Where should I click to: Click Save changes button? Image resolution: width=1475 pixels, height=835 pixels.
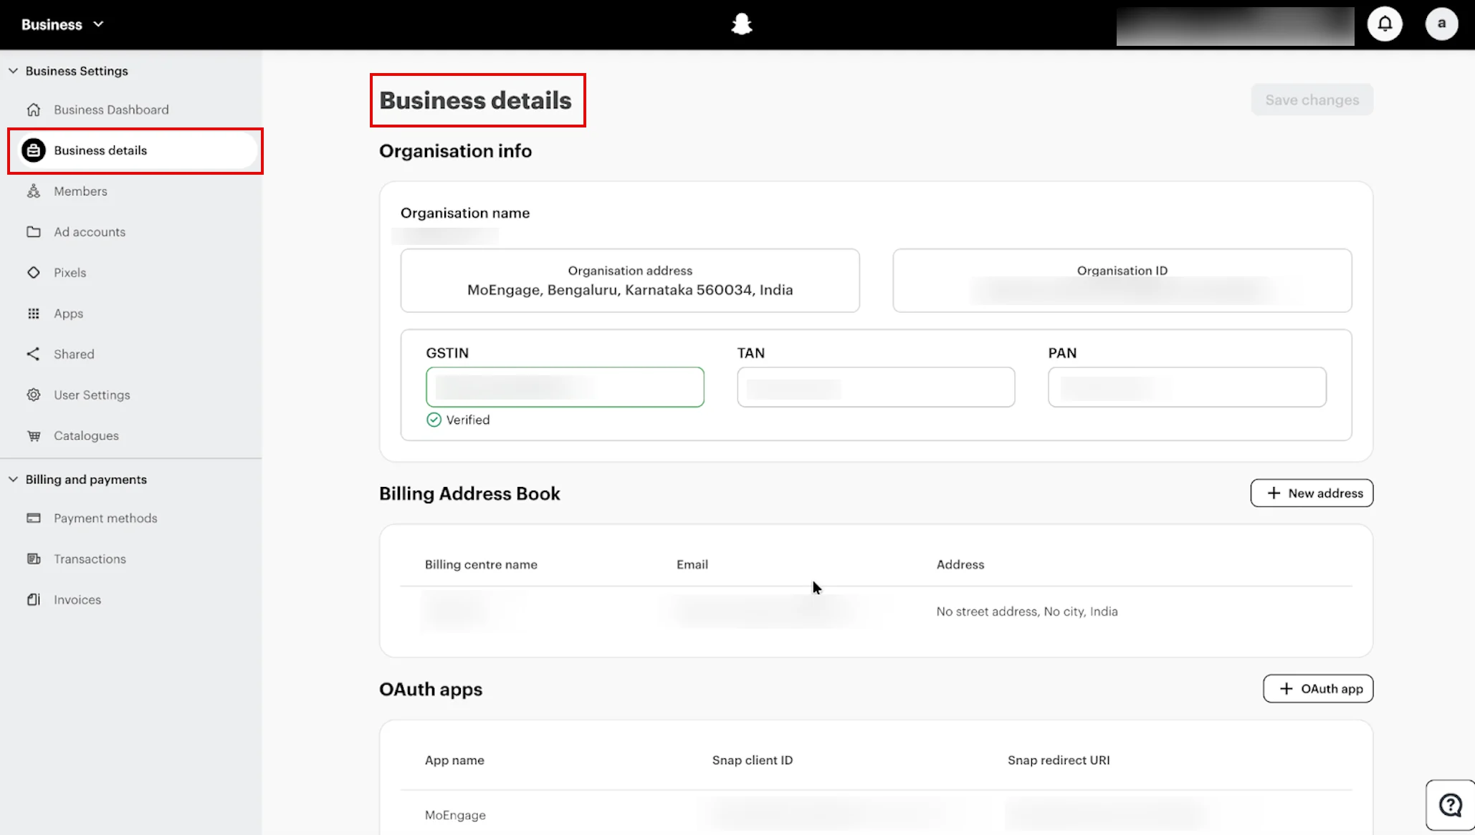(x=1312, y=100)
